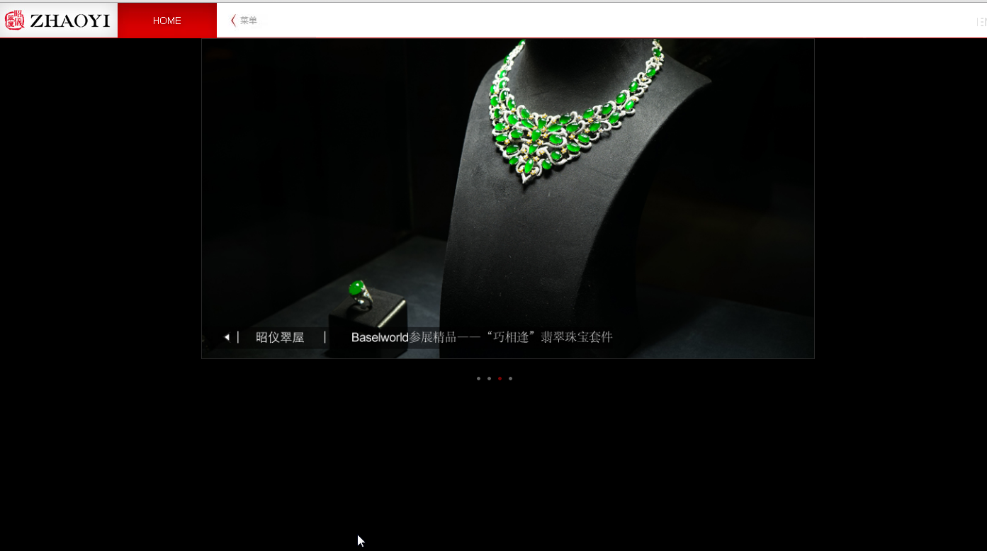This screenshot has width=987, height=551.
Task: Go to the first slideshow dot
Action: pyautogui.click(x=478, y=378)
